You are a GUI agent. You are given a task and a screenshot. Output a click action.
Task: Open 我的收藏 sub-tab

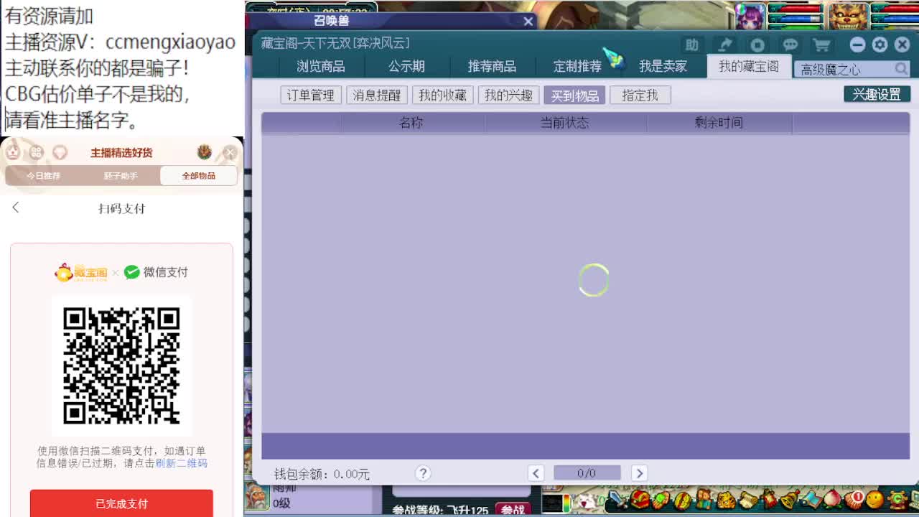tap(442, 95)
